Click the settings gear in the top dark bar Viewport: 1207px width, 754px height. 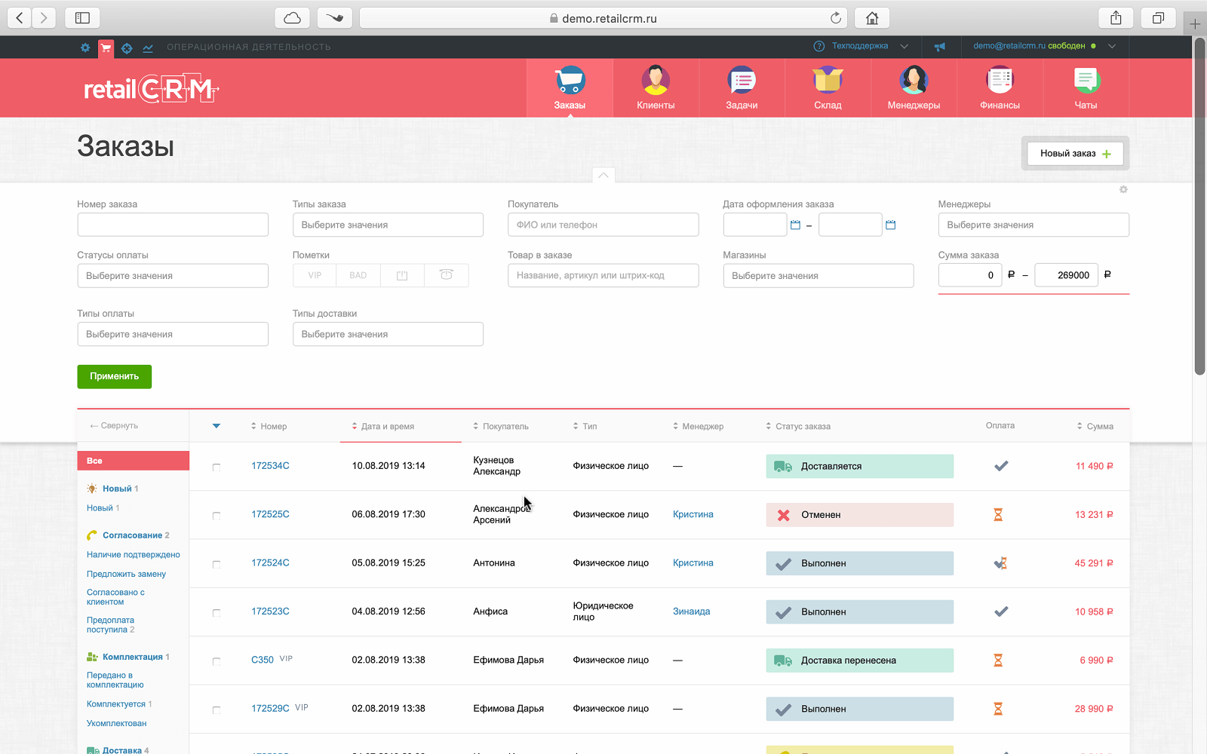pyautogui.click(x=84, y=47)
